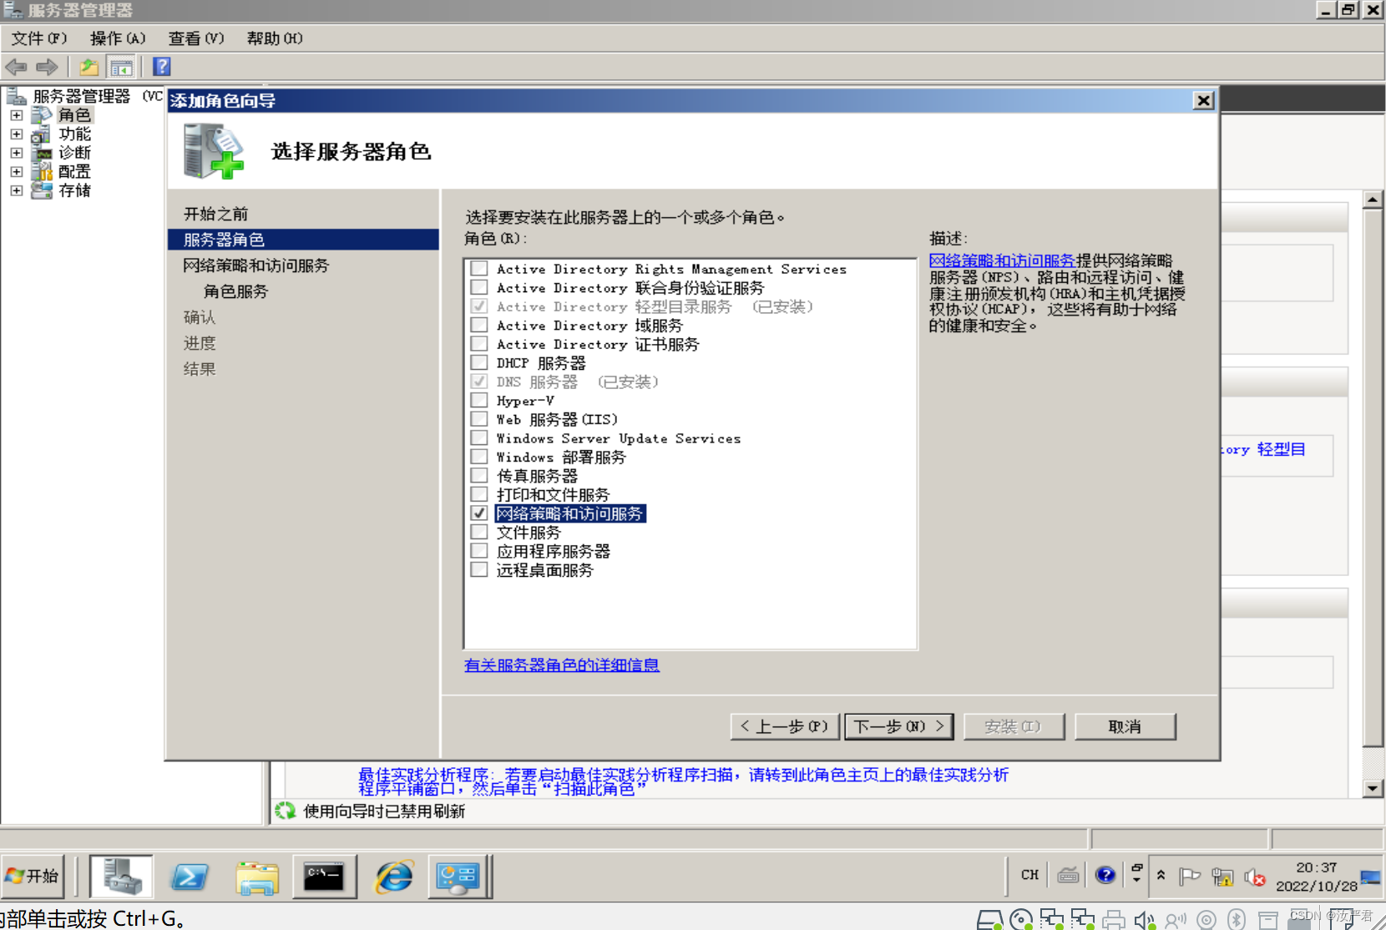Expand the 功能 tree node
1386x930 pixels.
[16, 134]
